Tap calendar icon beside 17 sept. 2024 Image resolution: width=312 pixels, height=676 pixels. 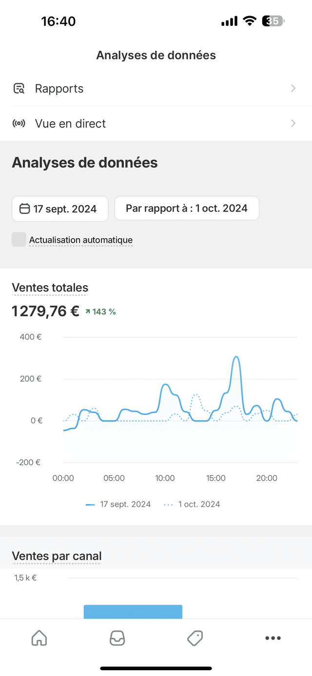tap(24, 209)
